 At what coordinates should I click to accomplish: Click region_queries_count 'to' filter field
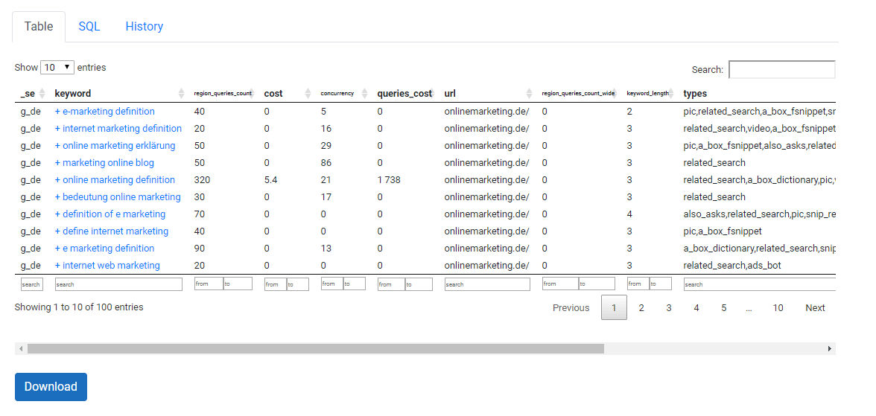coord(238,284)
